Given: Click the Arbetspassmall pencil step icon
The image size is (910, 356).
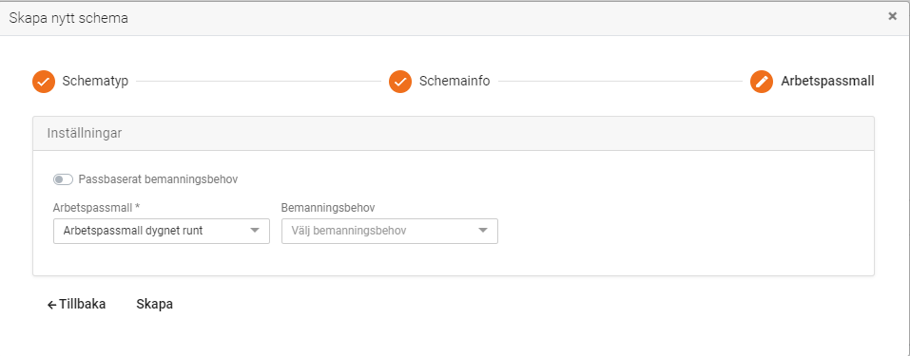Looking at the screenshot, I should click(x=762, y=82).
